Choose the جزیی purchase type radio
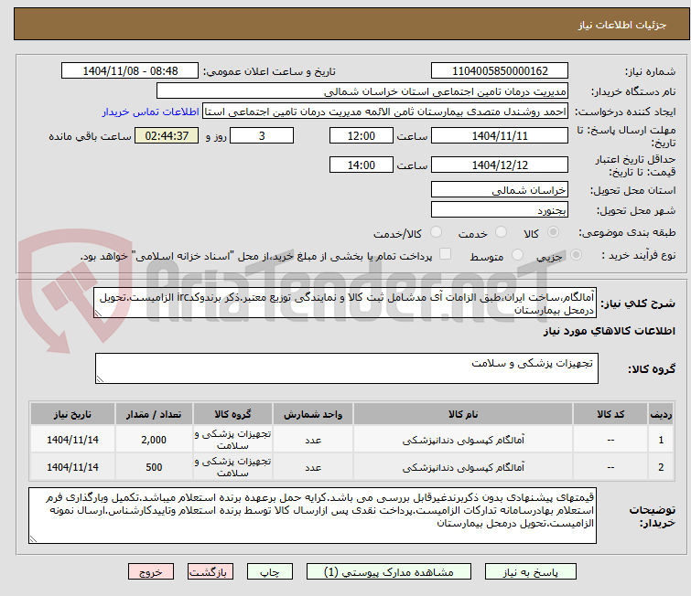 [x=576, y=254]
